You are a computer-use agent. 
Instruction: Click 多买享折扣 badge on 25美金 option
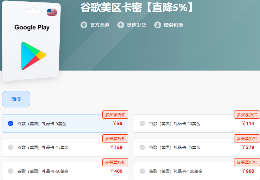coord(247,138)
